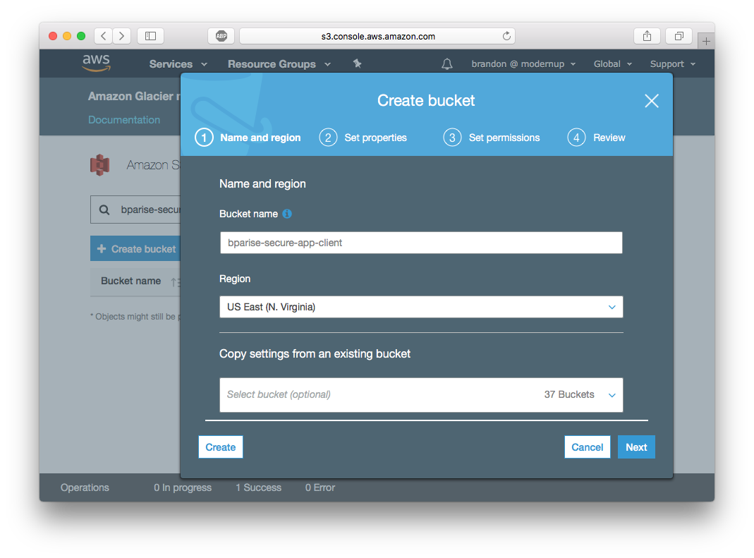Click the pin shortcuts icon in navbar
Viewport: 754px width, 558px height.
click(x=357, y=63)
